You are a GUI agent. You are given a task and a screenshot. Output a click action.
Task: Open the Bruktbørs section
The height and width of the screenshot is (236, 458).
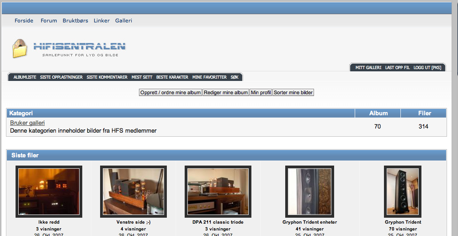coord(75,21)
